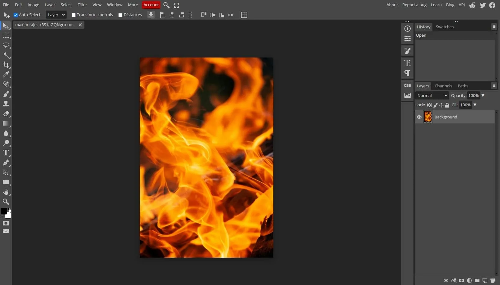Click the red Account button
Viewport: 500px width, 285px height.
click(x=151, y=5)
